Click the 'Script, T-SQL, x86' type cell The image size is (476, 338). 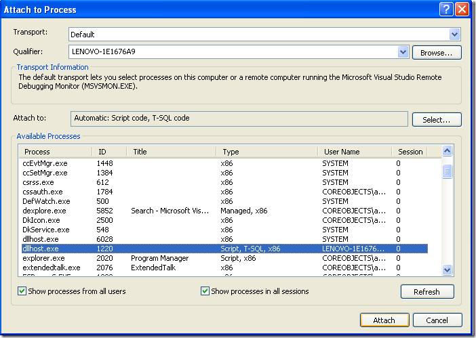click(250, 249)
